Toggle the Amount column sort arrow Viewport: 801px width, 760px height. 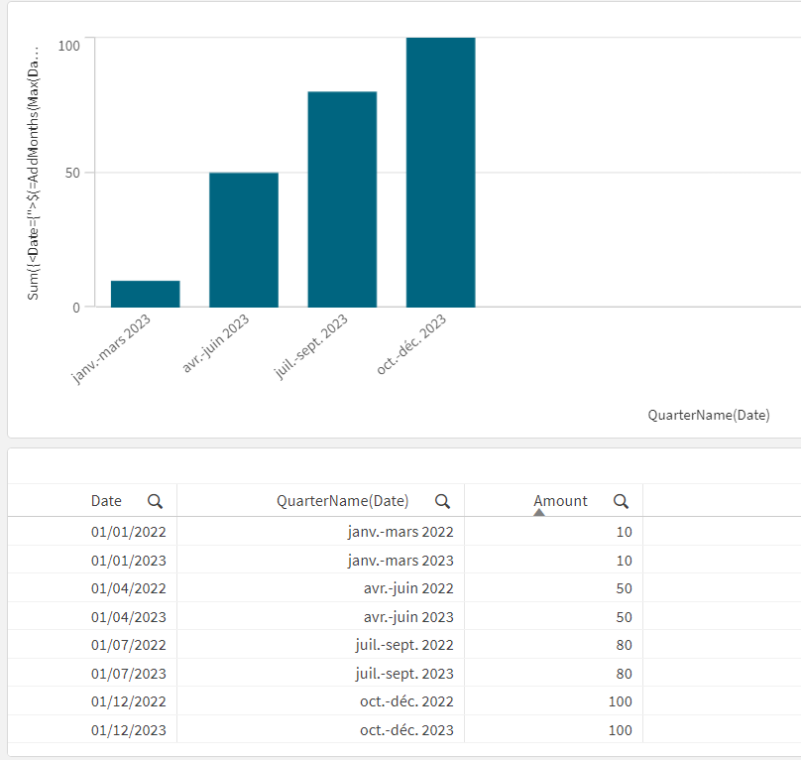coord(539,513)
